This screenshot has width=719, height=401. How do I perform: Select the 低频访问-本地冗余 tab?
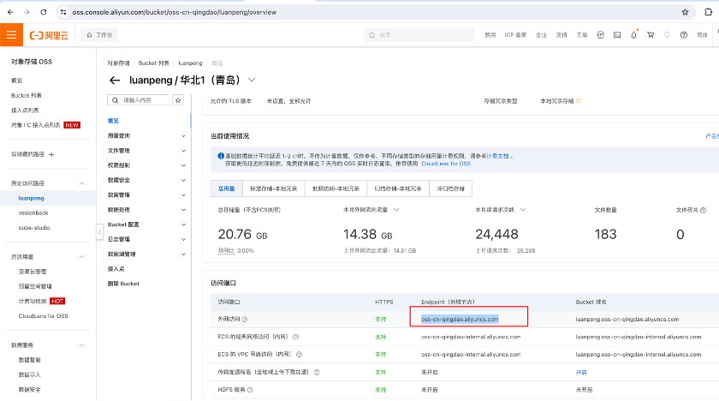point(336,189)
